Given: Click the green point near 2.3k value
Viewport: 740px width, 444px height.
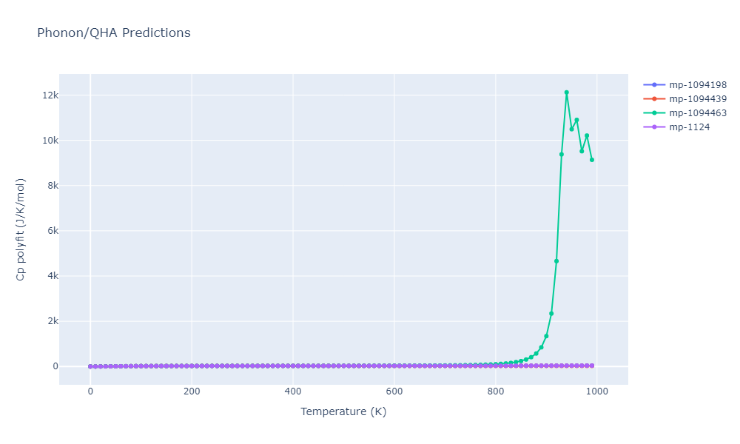Looking at the screenshot, I should tap(551, 313).
